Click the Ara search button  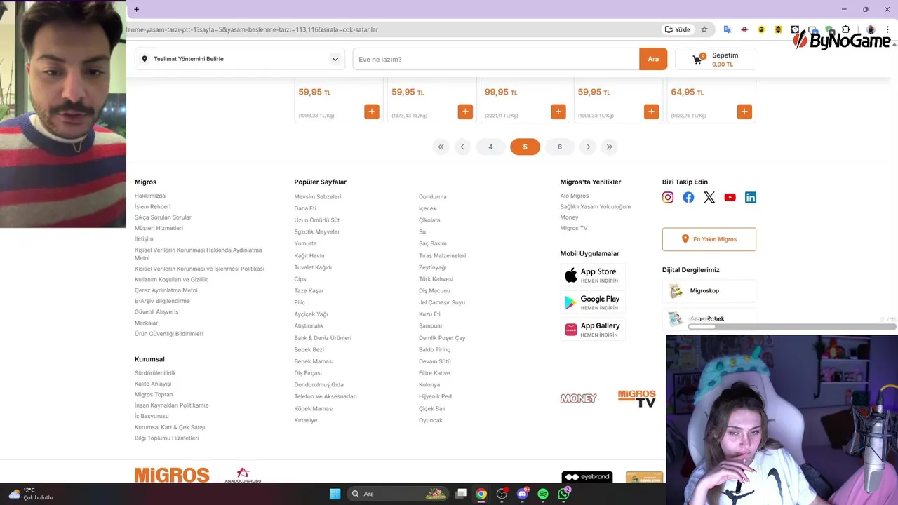pos(653,59)
